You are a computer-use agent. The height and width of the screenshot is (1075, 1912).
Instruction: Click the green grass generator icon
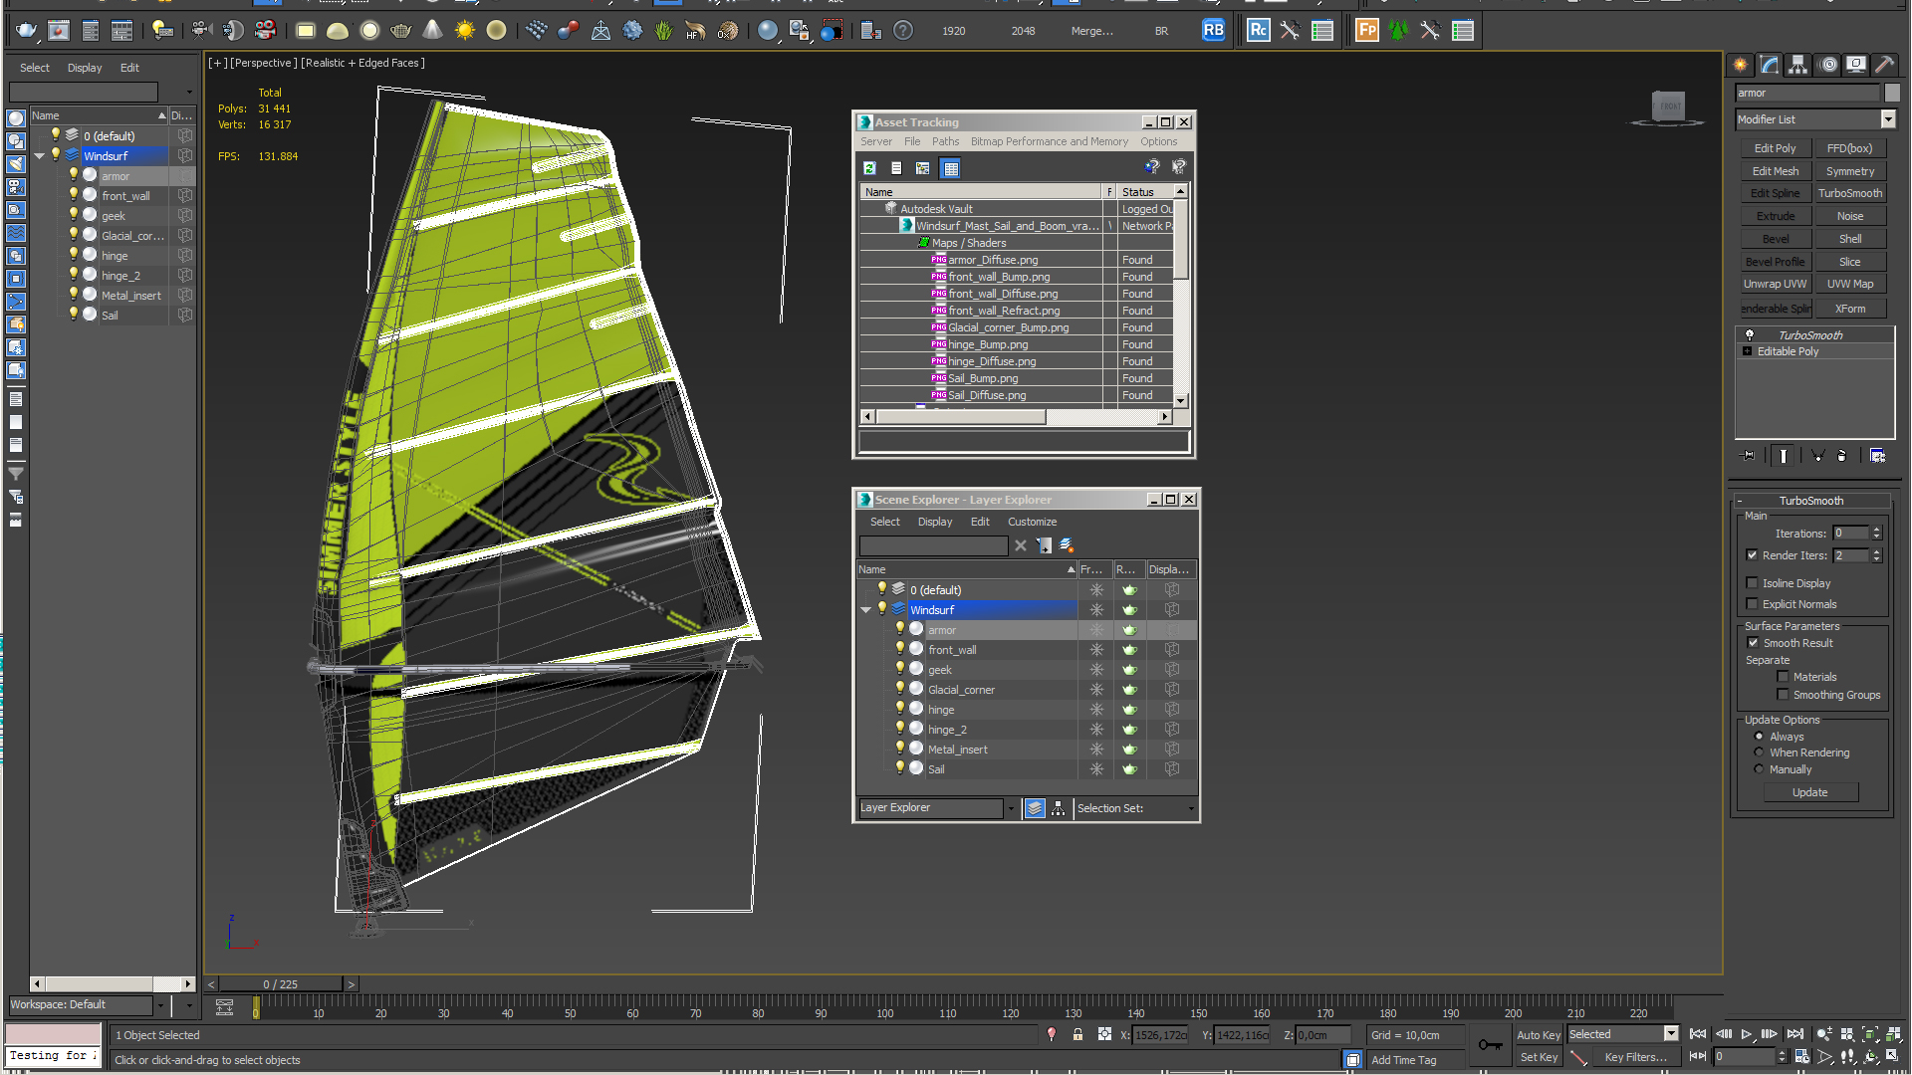(663, 30)
